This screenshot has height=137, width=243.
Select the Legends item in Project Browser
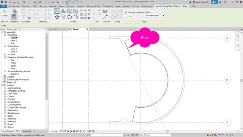[x=10, y=77]
